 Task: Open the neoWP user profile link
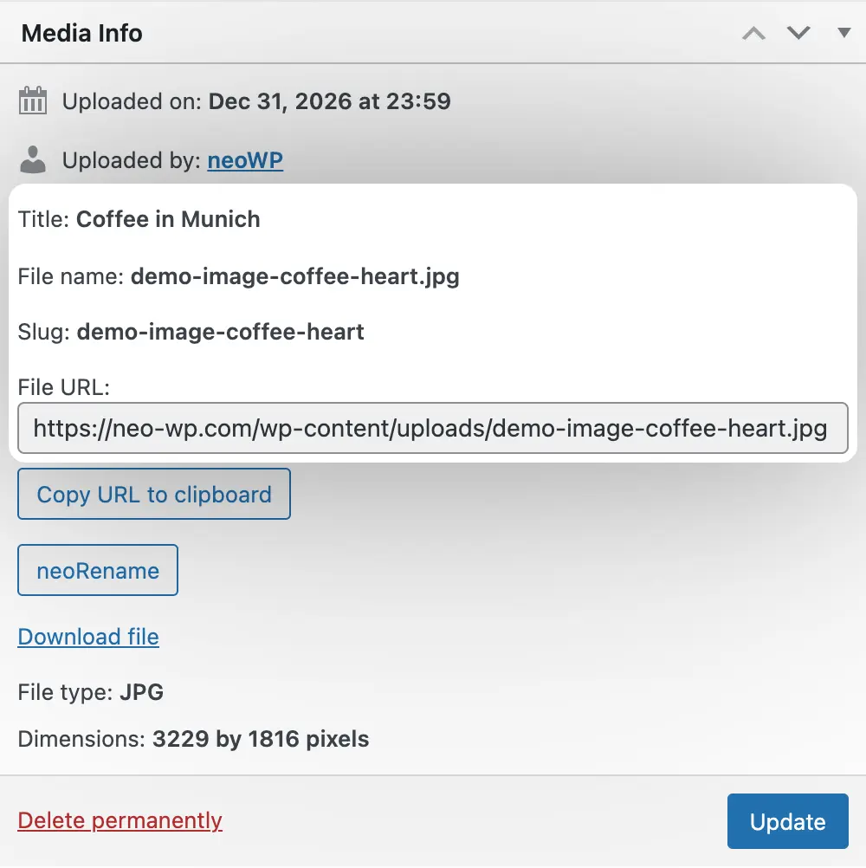(x=245, y=160)
